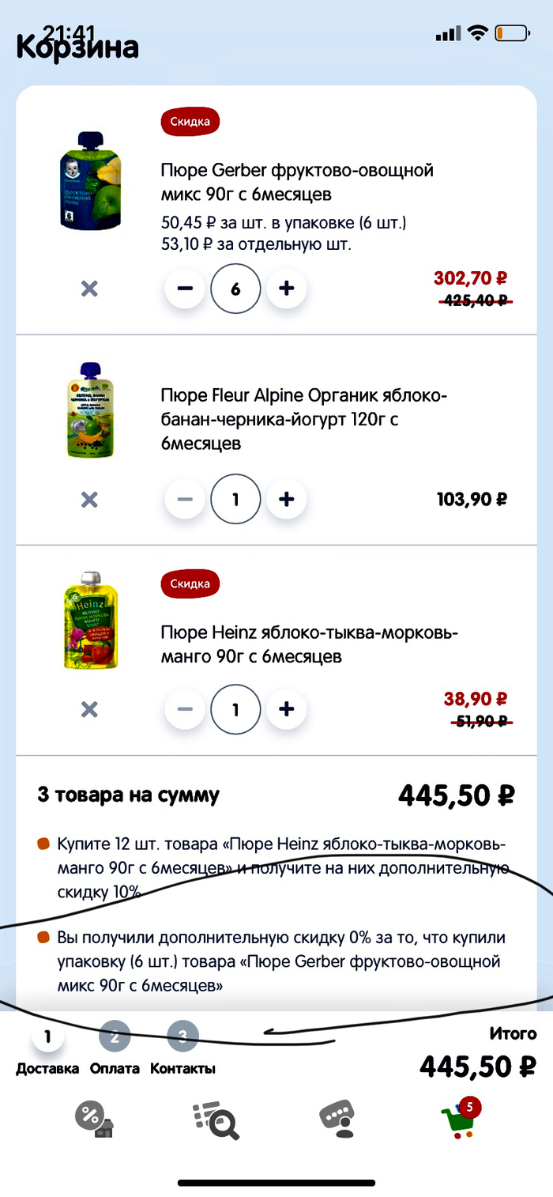Remove the Heinz puree from the cart
Screen dimensions: 553x1197
tap(89, 709)
